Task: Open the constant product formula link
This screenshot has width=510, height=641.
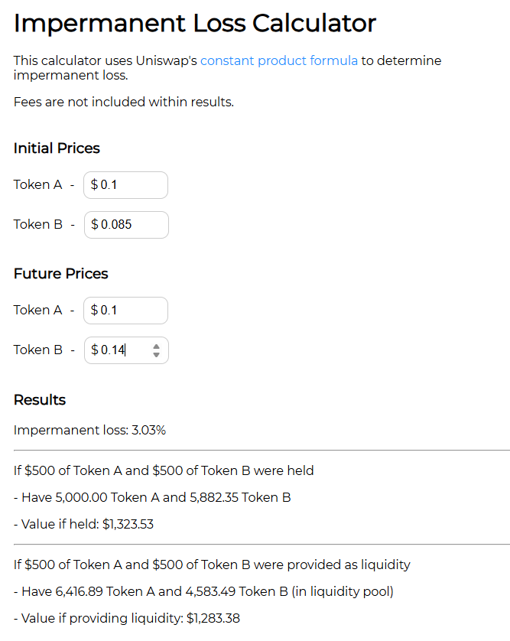Action: click(278, 60)
